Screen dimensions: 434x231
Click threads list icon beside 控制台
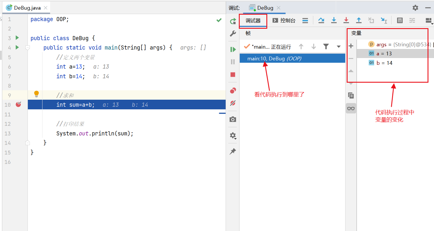coord(305,21)
